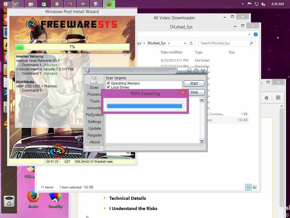Viewport: 290px width, 218px height.
Task: Open the About section
Action: pos(95,142)
